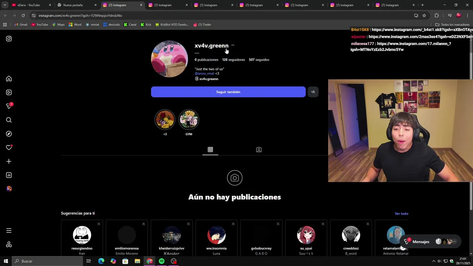The height and width of the screenshot is (266, 473).
Task: Open Kick bookmark
Action: (x=146, y=25)
